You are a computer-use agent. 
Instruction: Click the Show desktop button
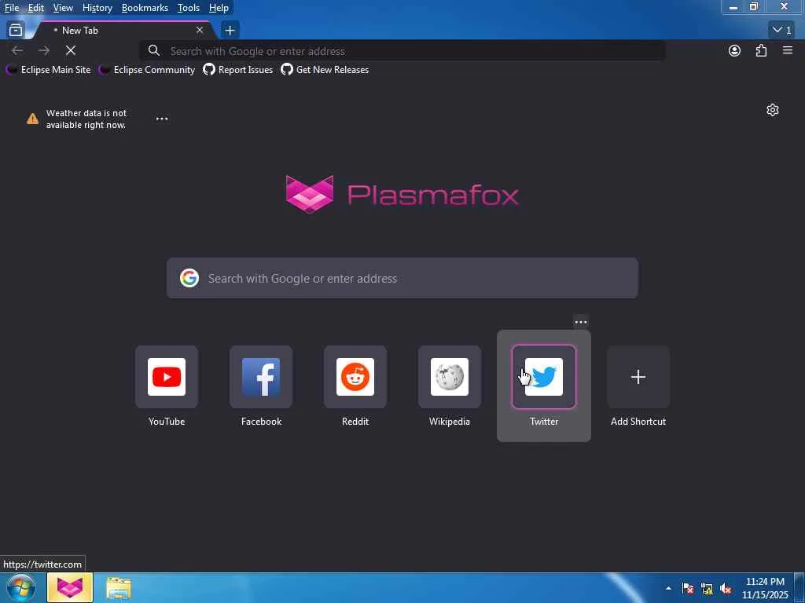click(799, 587)
